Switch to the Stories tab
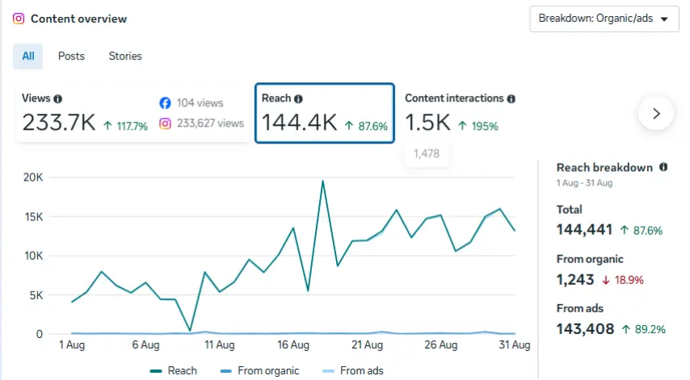This screenshot has width=690, height=380. 125,56
